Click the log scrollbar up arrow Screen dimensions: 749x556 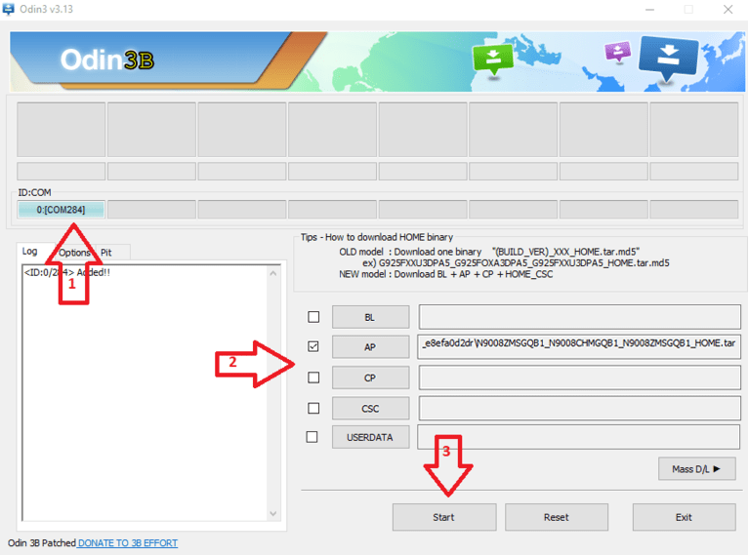273,273
